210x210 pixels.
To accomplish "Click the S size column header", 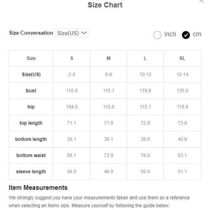I will click(72, 58).
